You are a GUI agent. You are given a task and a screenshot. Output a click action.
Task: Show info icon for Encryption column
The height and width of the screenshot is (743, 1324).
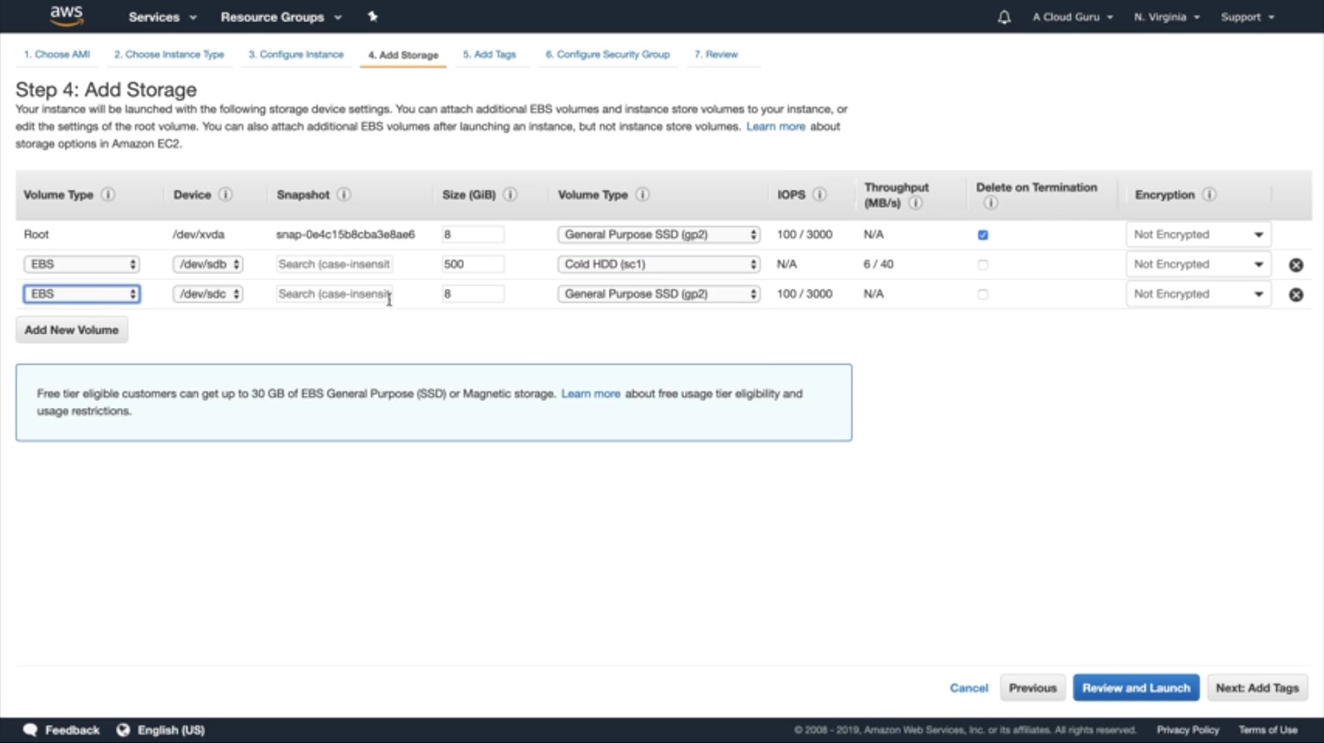point(1209,194)
